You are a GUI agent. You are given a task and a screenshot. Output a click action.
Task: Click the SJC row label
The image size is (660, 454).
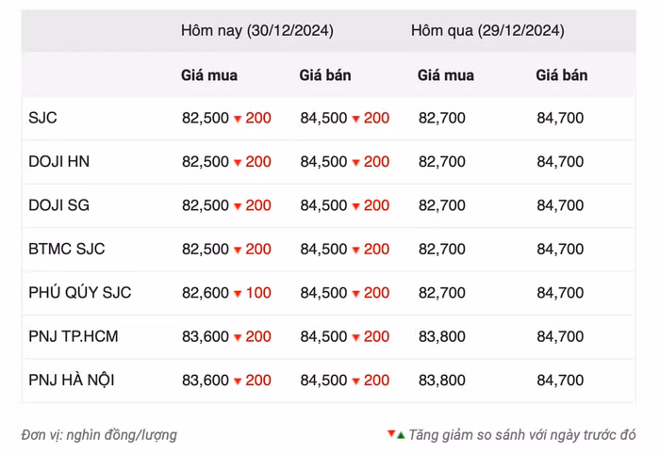click(x=43, y=118)
